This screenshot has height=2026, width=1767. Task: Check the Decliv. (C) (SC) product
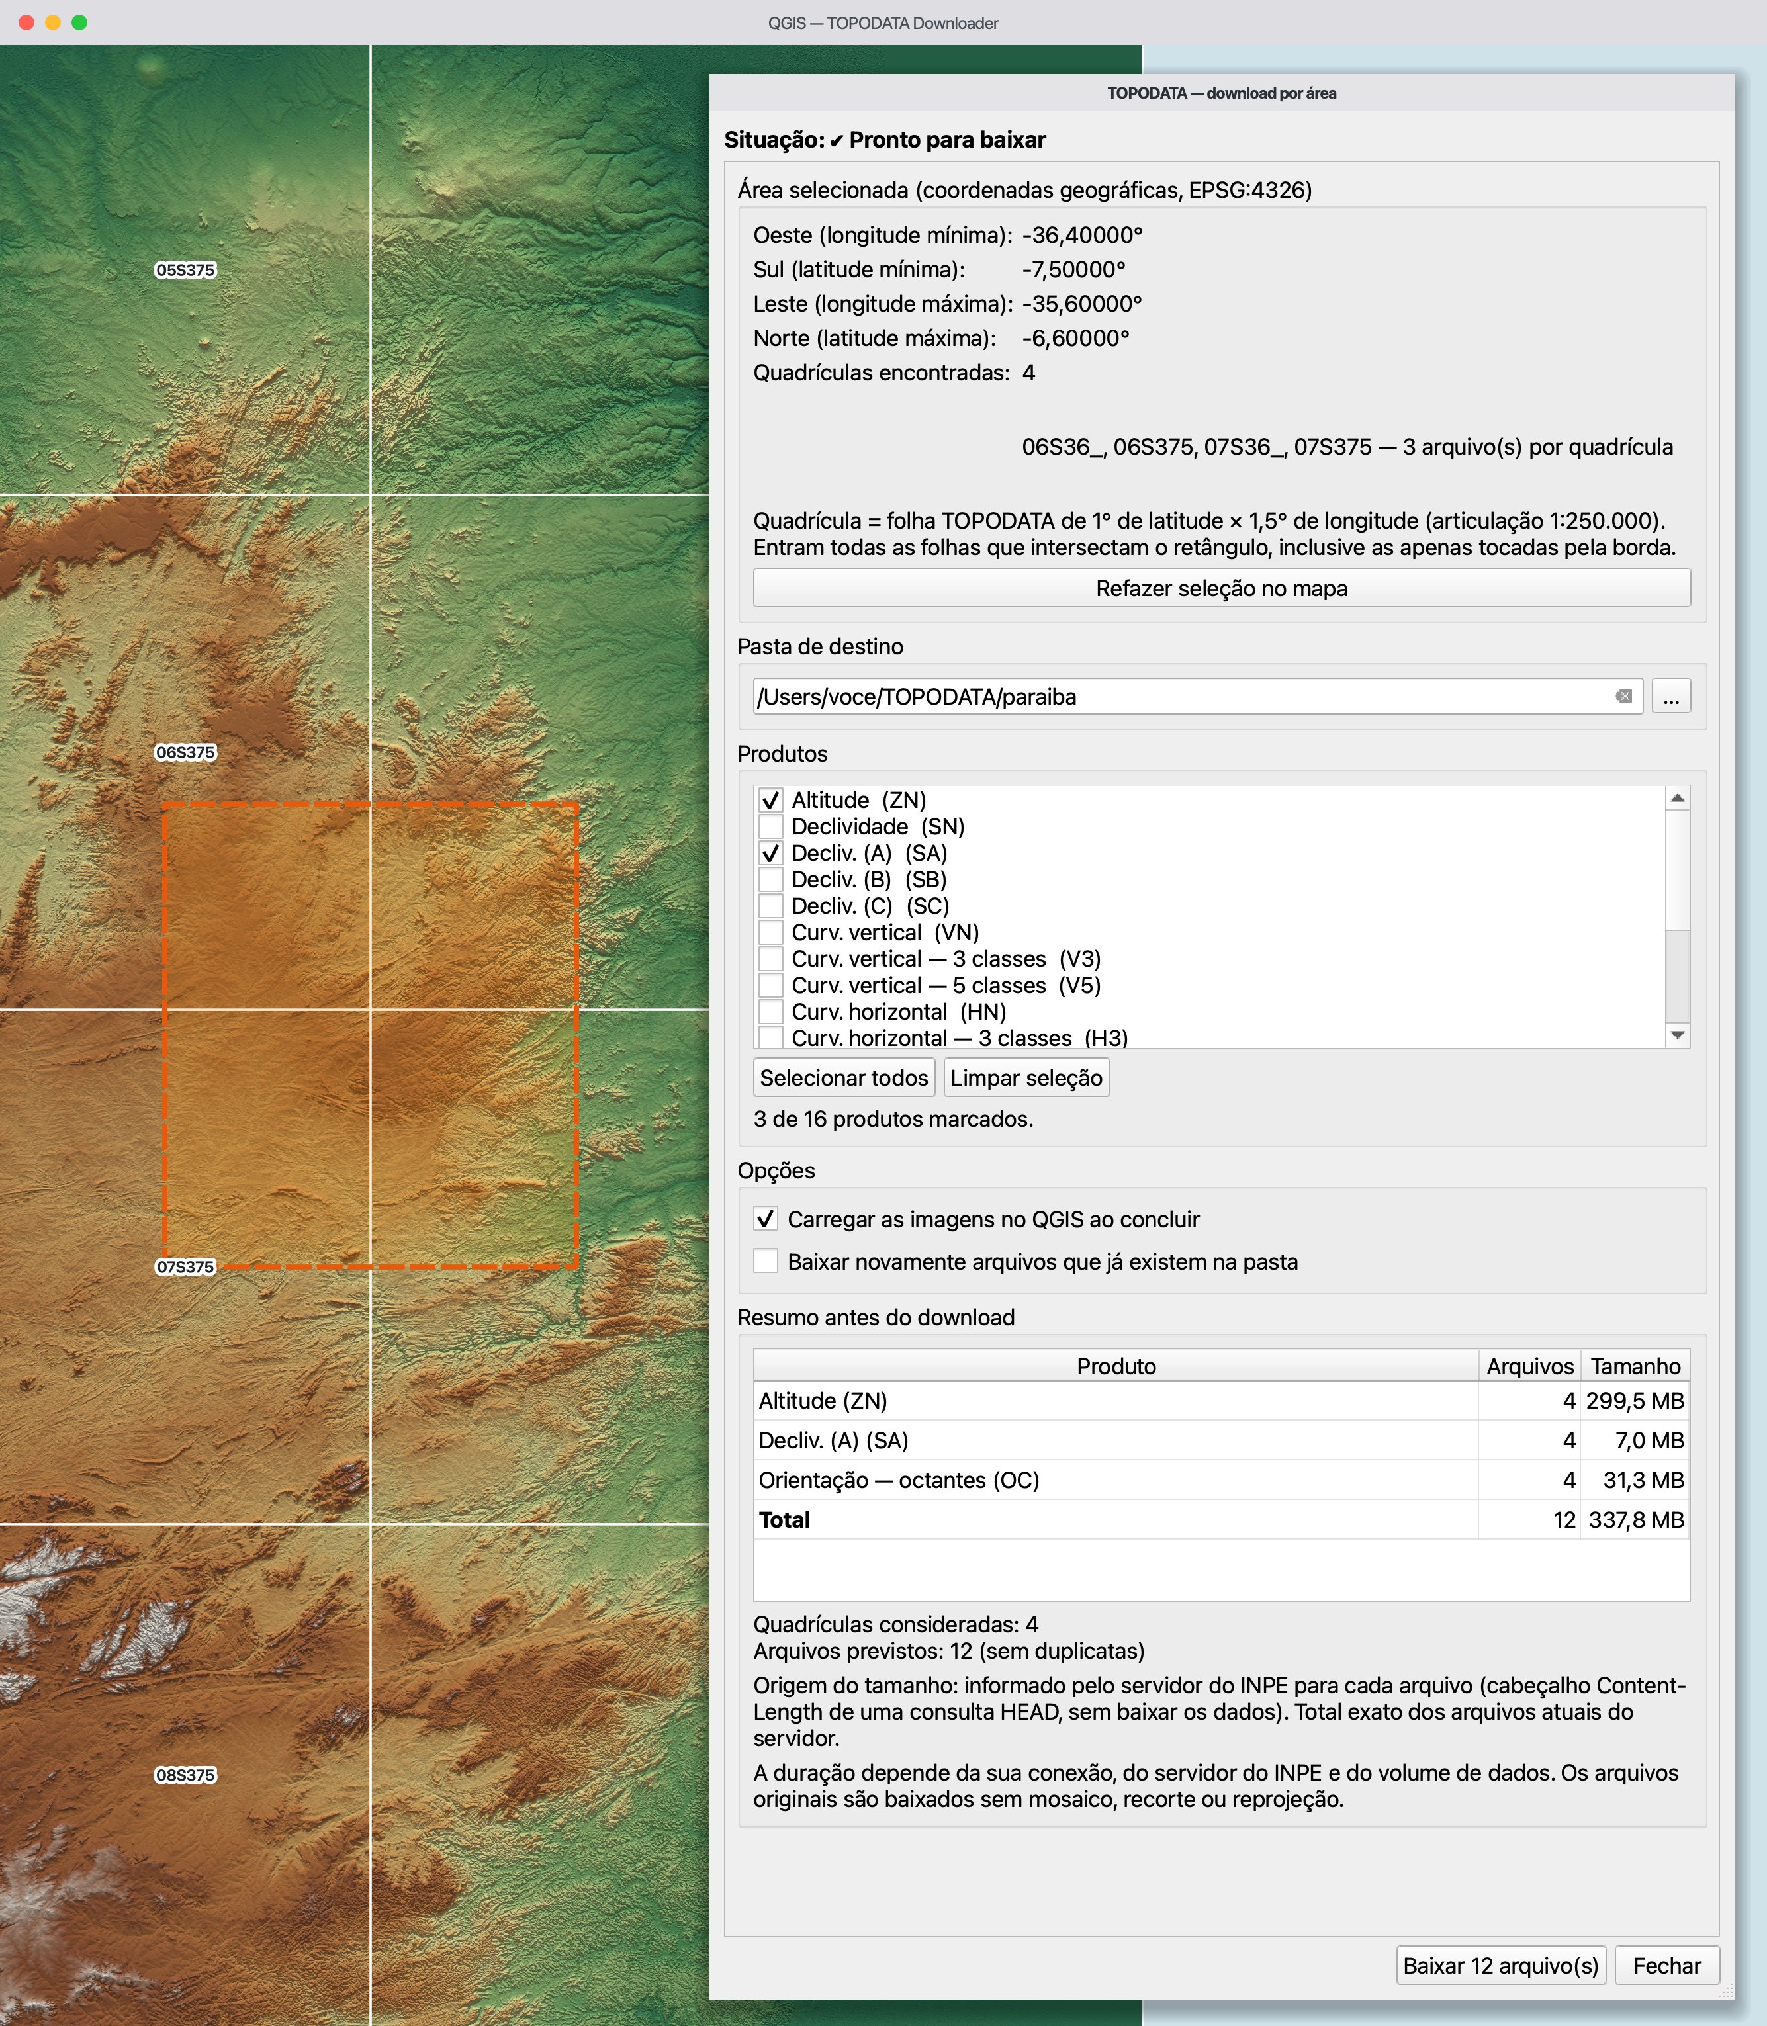[771, 906]
